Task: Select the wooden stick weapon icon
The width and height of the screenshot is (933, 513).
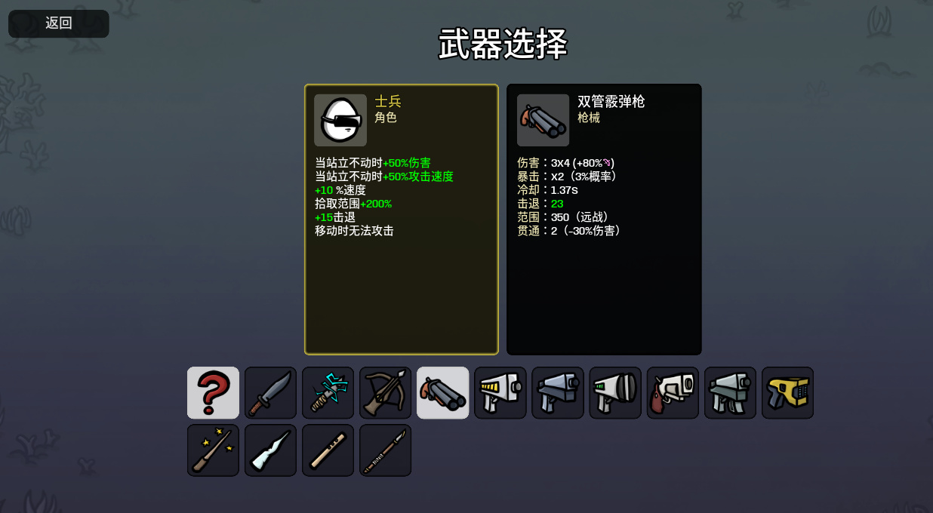Action: pos(328,450)
